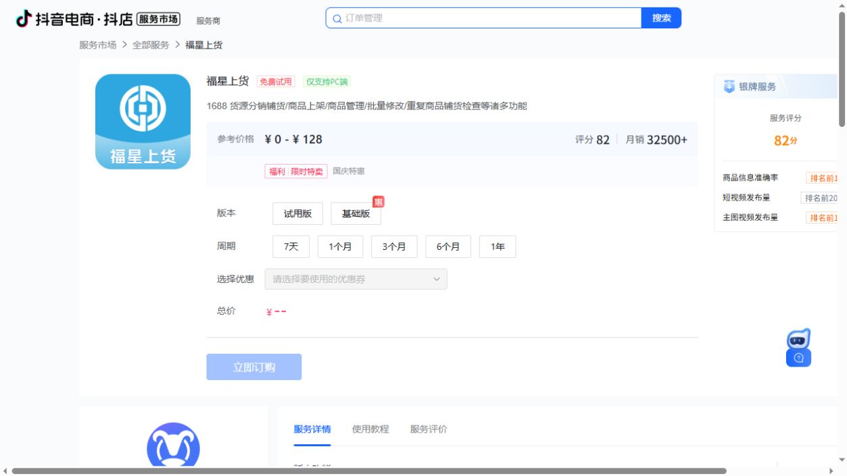Image resolution: width=847 pixels, height=476 pixels.
Task: Click the 月销 32500+ text
Action: (656, 140)
